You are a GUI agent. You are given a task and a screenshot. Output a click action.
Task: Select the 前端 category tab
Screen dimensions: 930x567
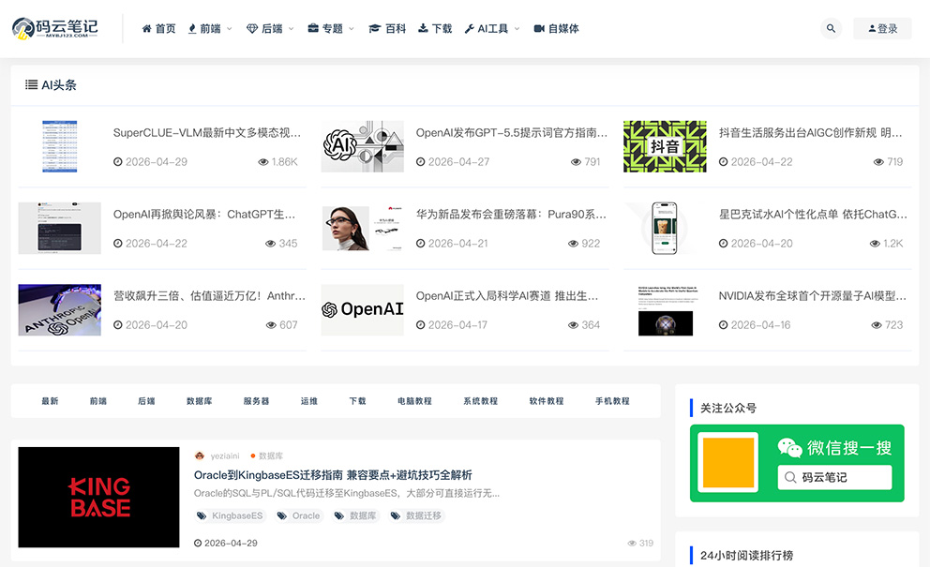(x=98, y=401)
